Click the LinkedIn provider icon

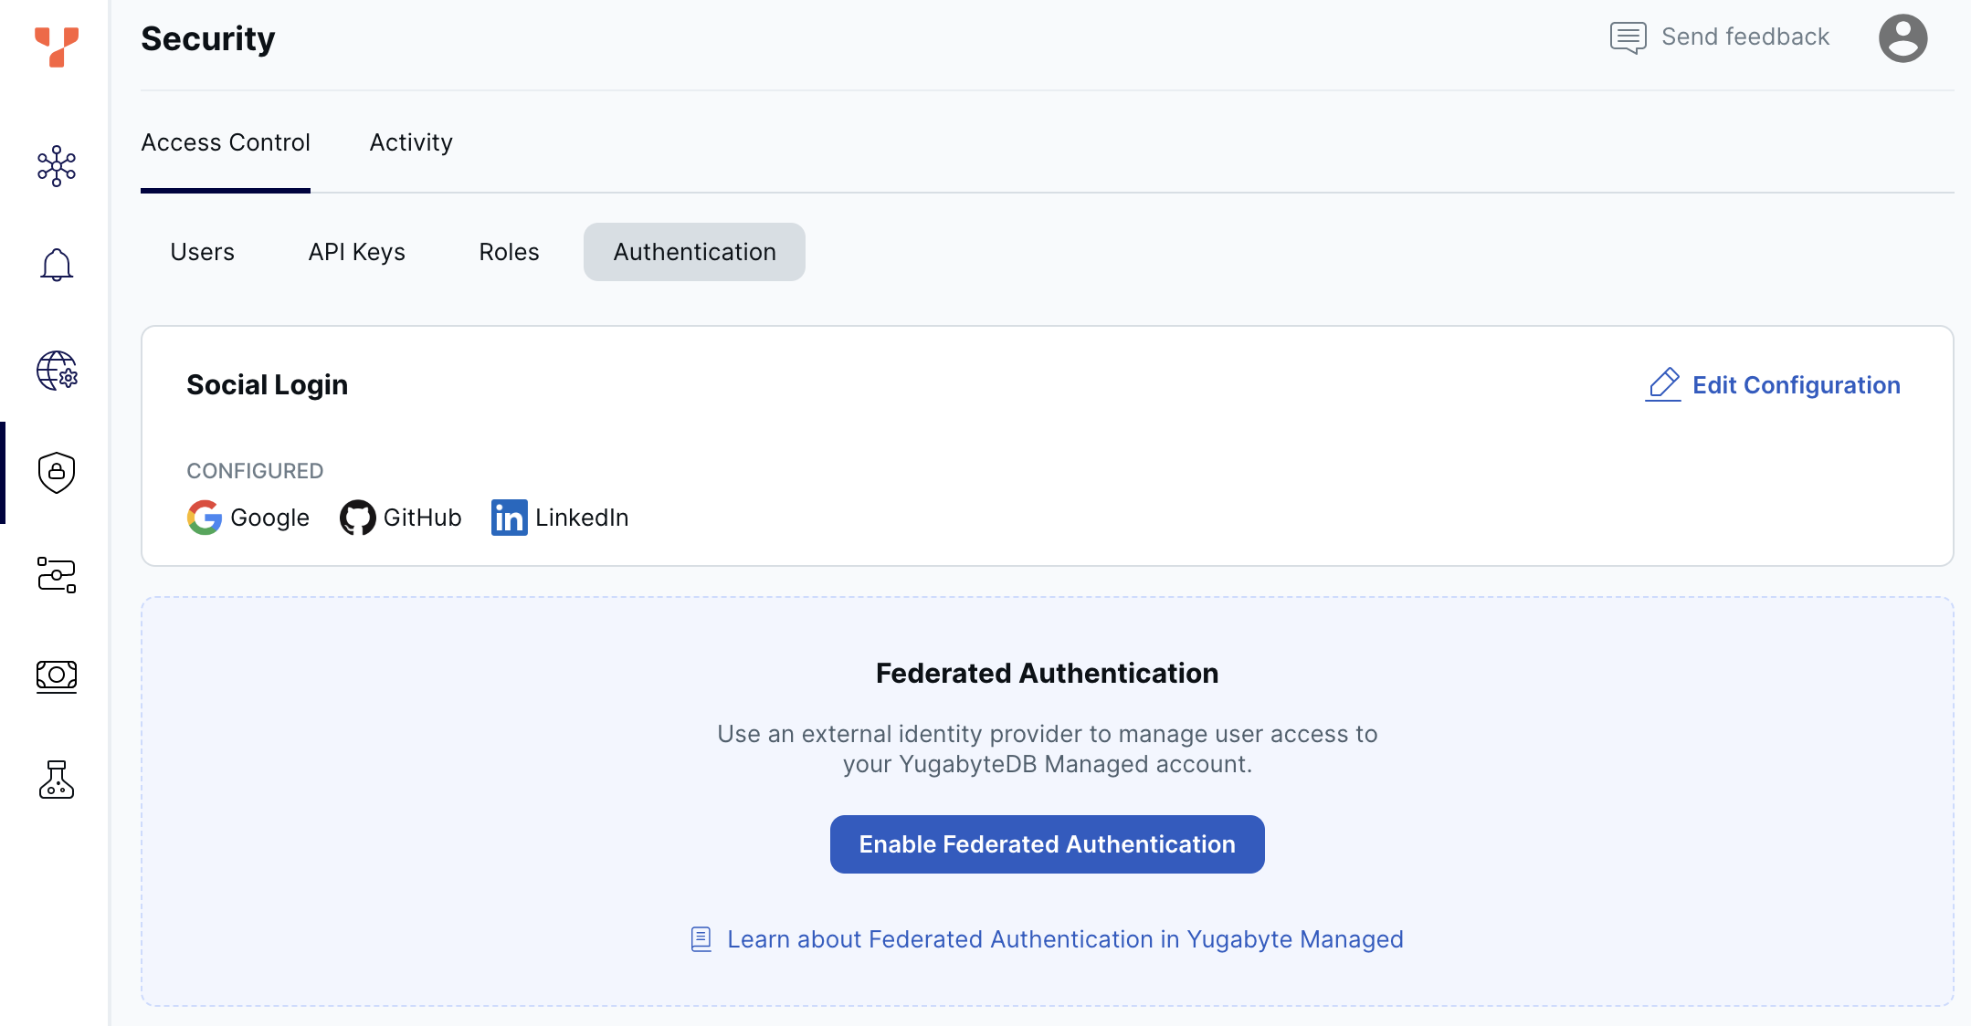(x=509, y=518)
